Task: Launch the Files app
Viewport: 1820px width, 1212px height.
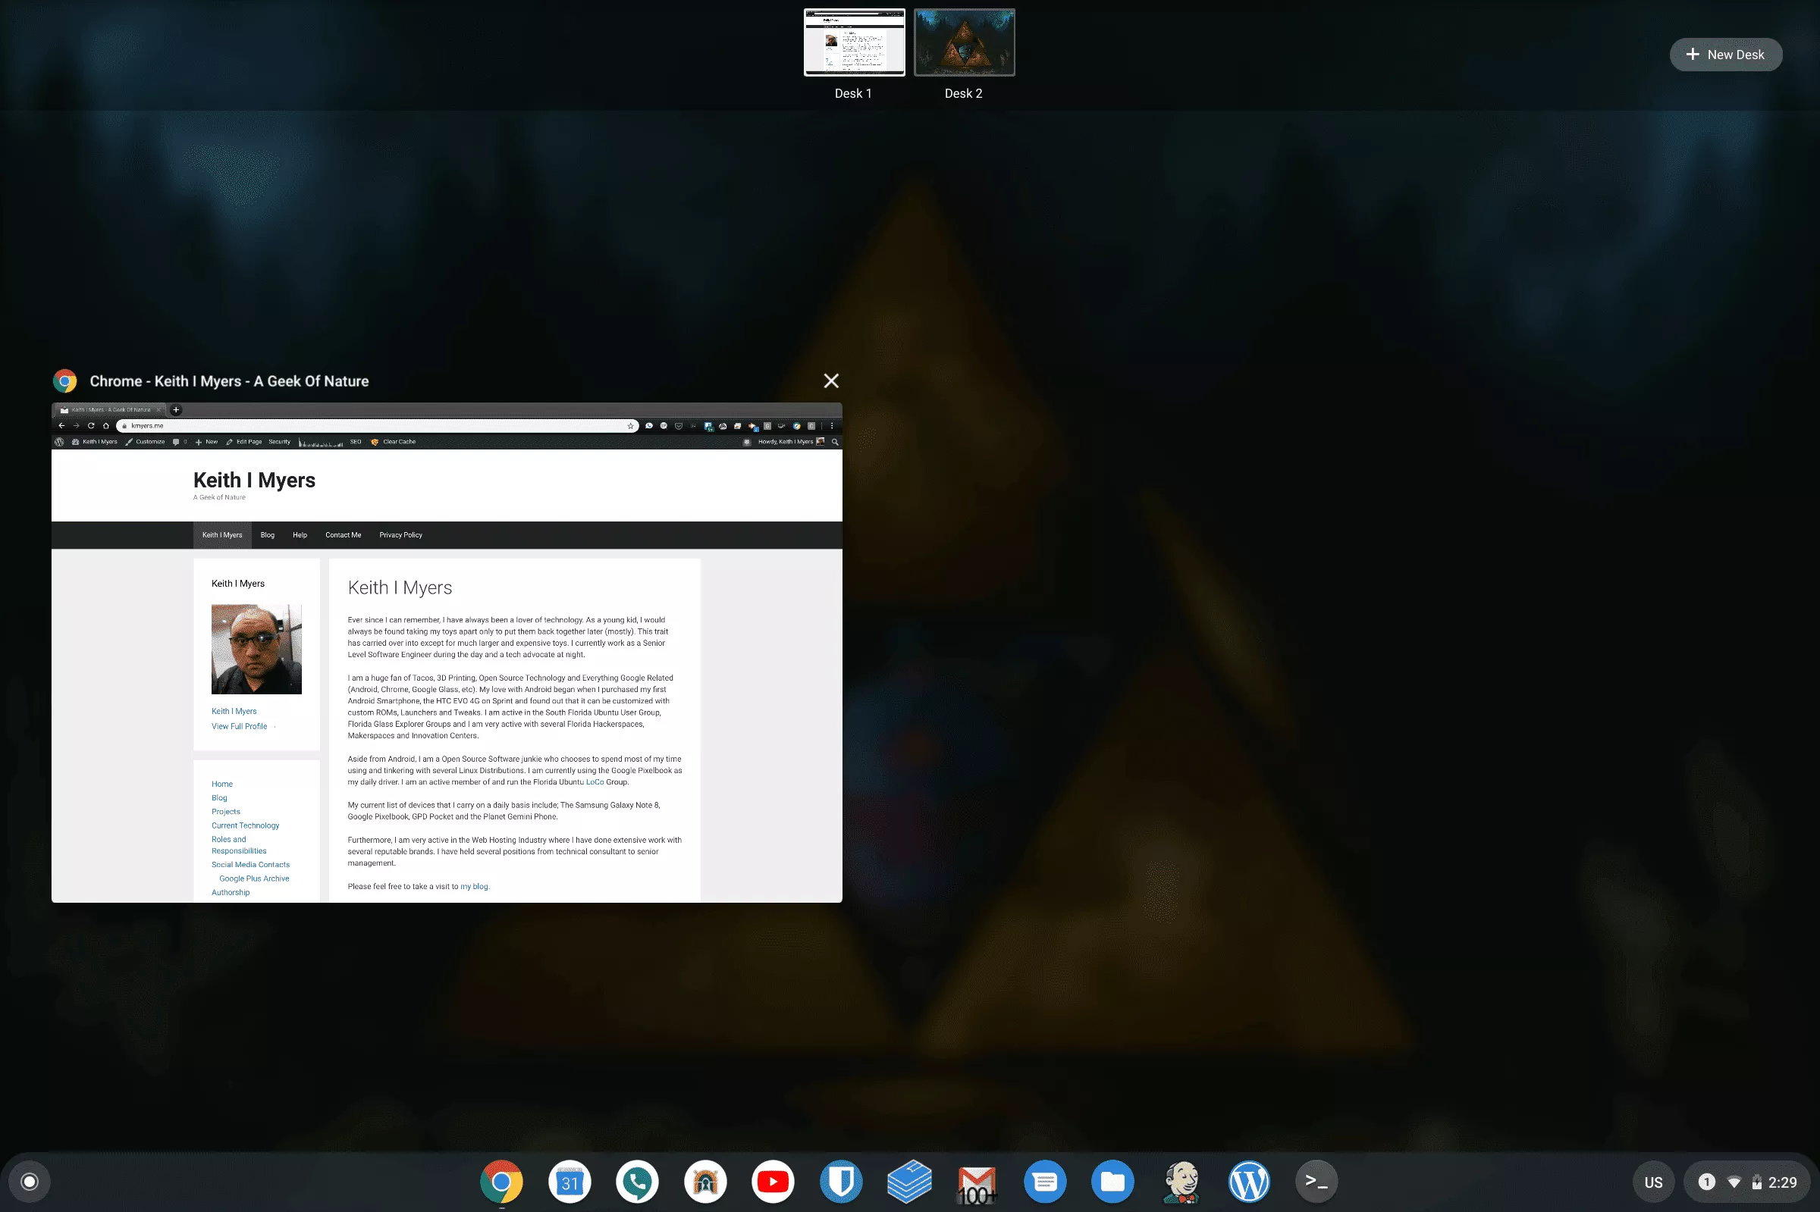Action: point(1112,1181)
